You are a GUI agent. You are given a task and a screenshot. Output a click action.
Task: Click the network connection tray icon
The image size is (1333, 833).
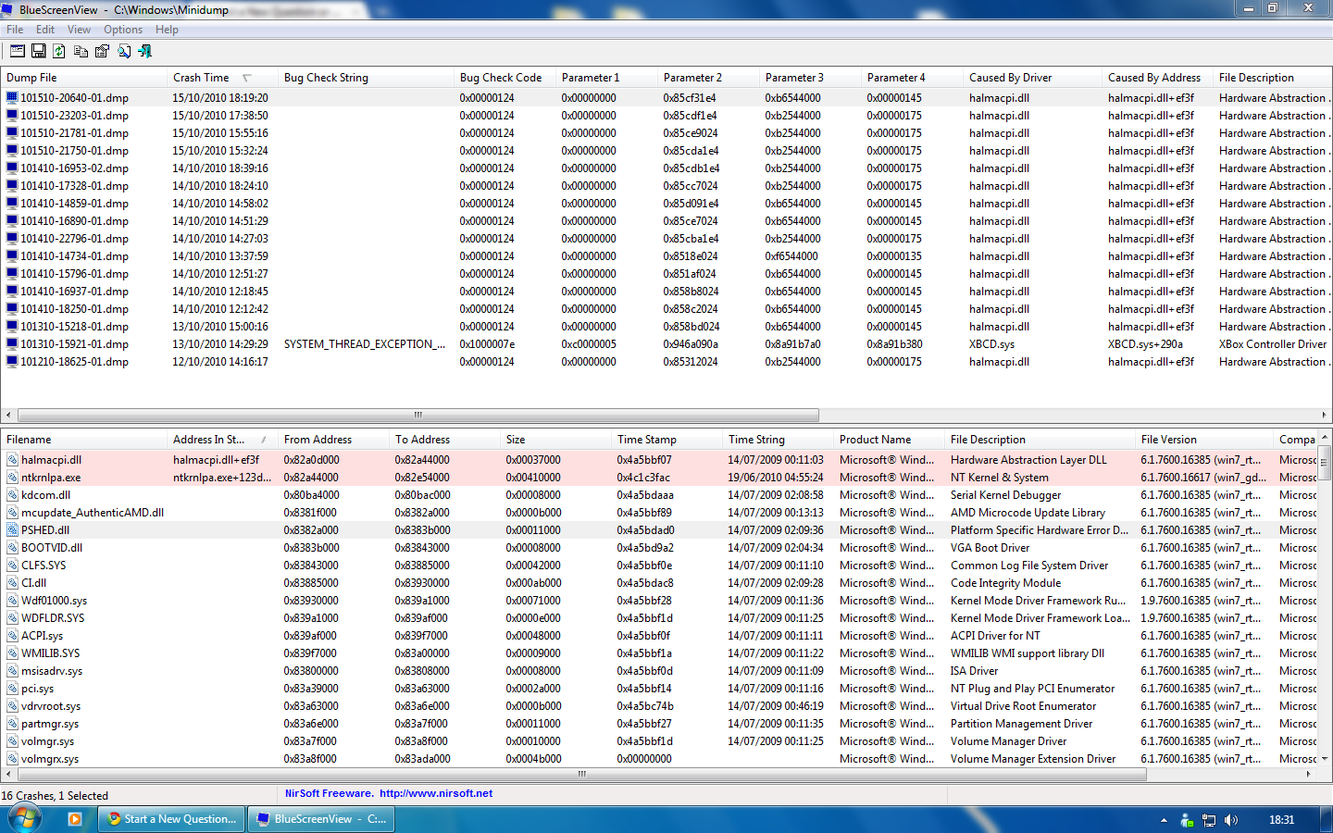click(x=1208, y=819)
